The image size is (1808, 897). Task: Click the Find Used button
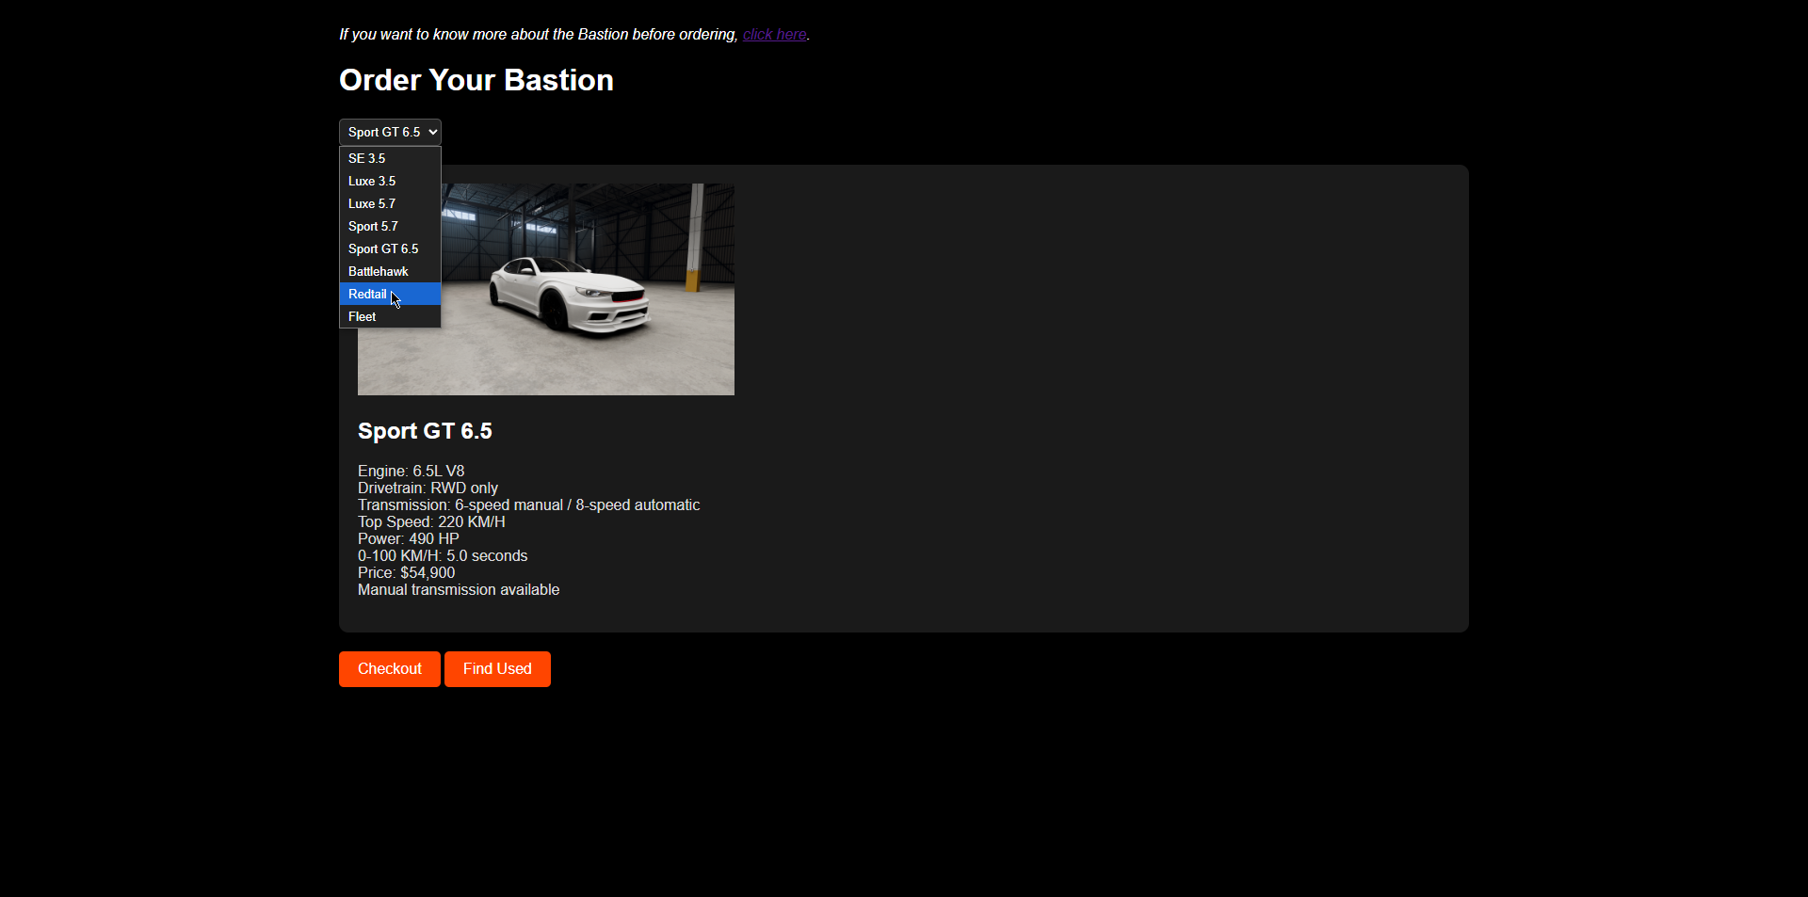(497, 669)
